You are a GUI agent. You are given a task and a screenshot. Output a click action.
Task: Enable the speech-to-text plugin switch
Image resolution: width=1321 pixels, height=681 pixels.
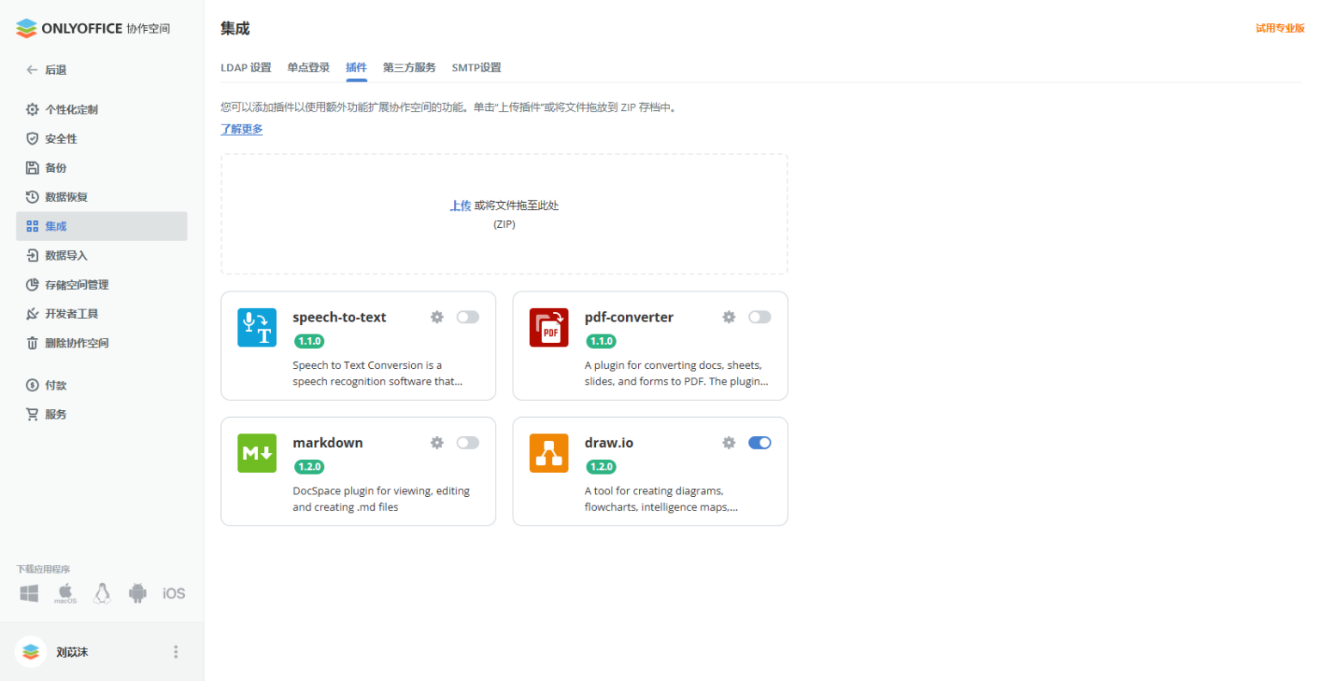tap(468, 317)
